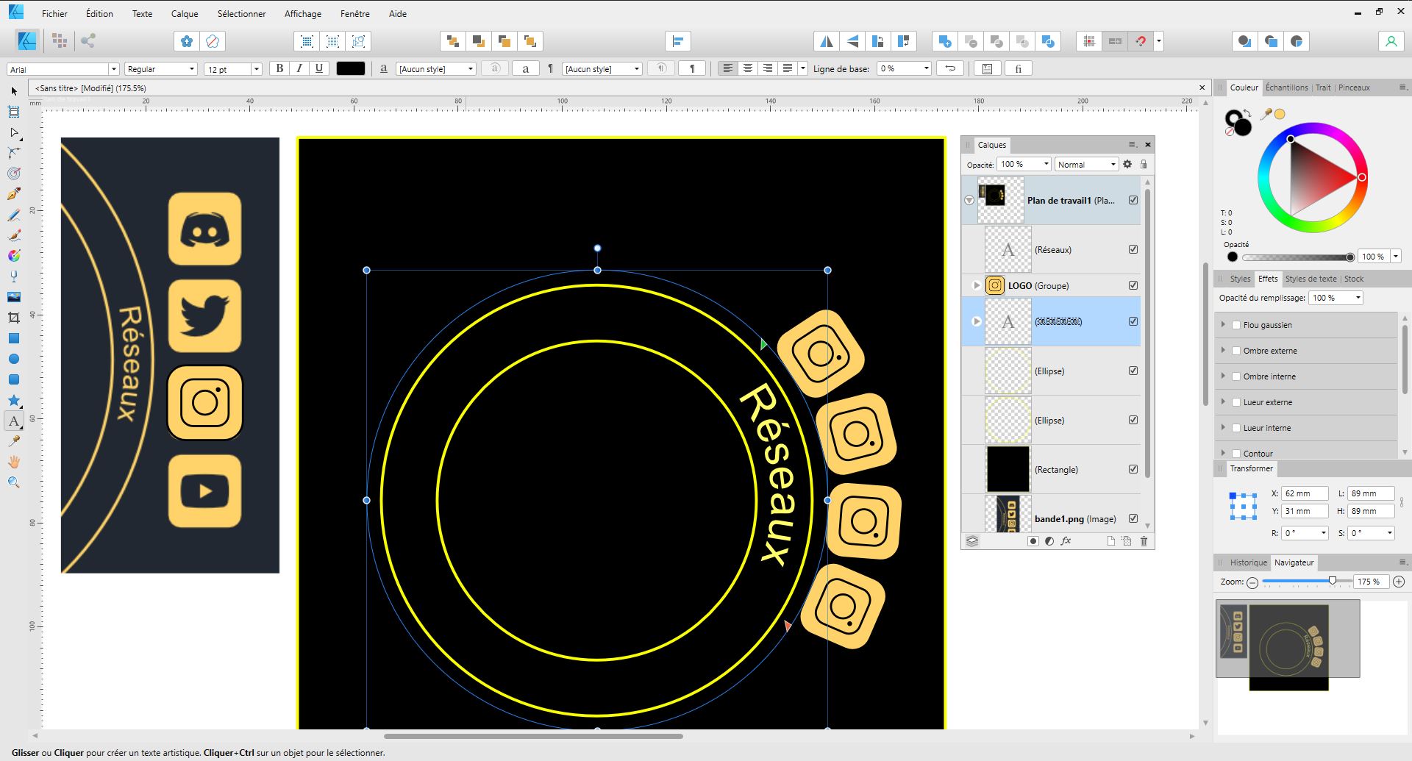Enable the Ombre interne effect checkbox
Screen dimensions: 1412x761
pyautogui.click(x=1236, y=376)
